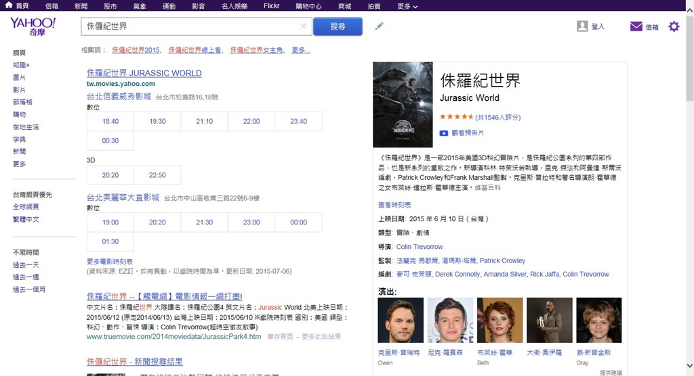Expand the 更多 dropdown in top navigation
694x376 pixels.
[407, 5]
